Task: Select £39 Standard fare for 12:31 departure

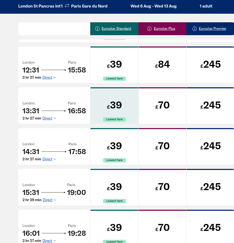Action: coord(114,65)
